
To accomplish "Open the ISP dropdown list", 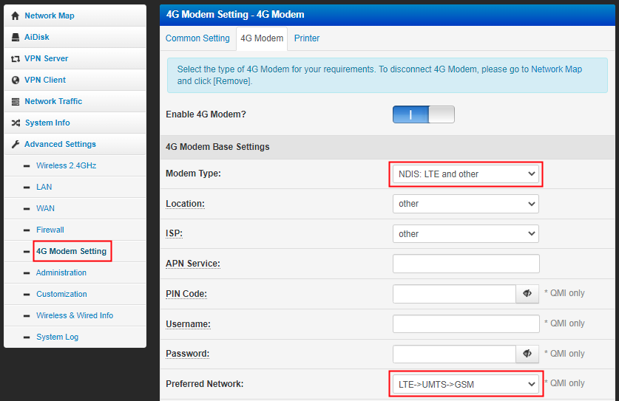I will coord(465,233).
